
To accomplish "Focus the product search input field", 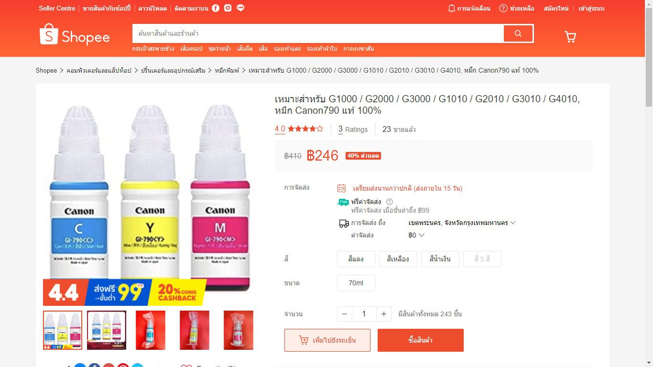I will click(x=318, y=33).
